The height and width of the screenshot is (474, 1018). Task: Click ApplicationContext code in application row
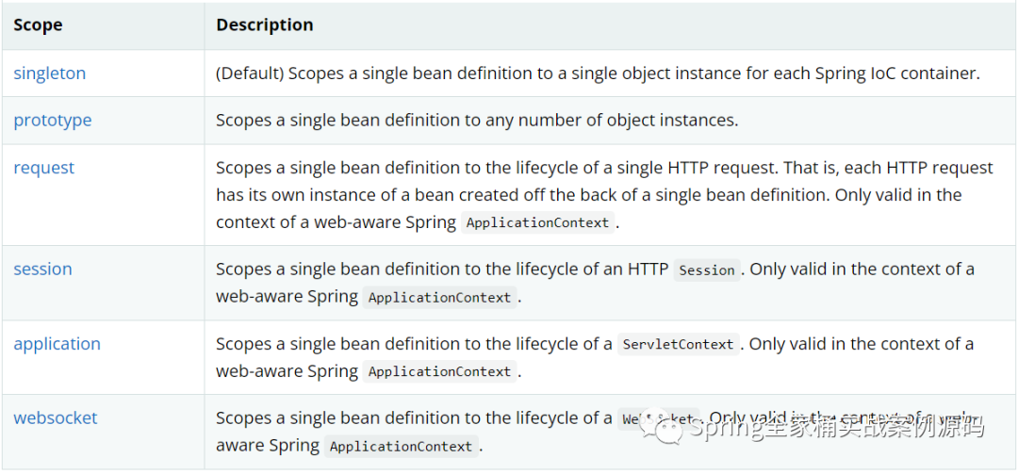click(x=439, y=372)
